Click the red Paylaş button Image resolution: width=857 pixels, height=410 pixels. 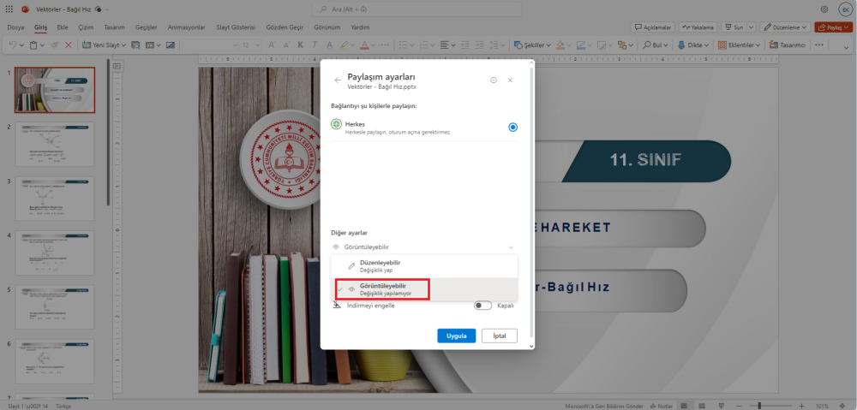[x=832, y=27]
